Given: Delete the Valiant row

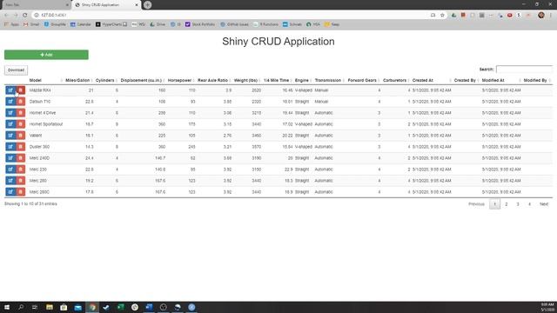Looking at the screenshot, I should [21, 136].
